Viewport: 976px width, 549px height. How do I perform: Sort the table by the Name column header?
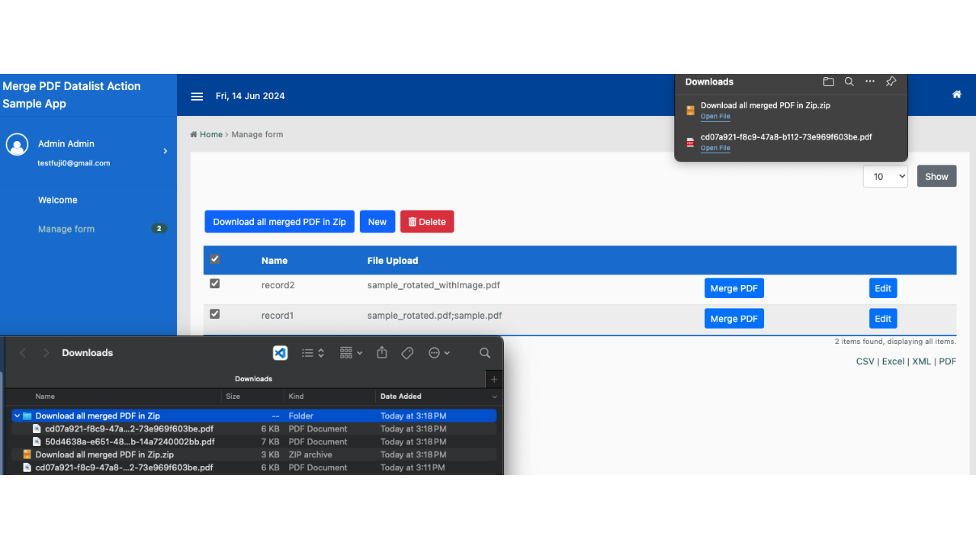click(x=274, y=261)
